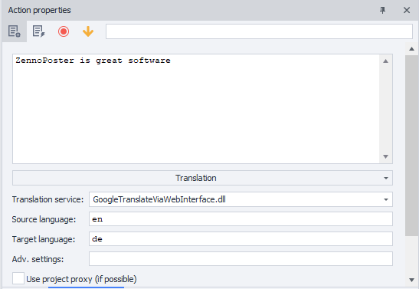419x289 pixels.
Task: Click the orange down arrow icon
Action: click(x=88, y=31)
